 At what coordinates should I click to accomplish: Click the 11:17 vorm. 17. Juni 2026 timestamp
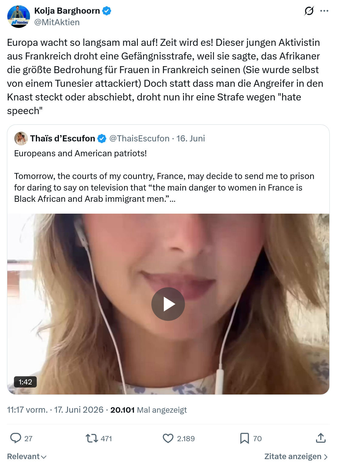coord(55,410)
